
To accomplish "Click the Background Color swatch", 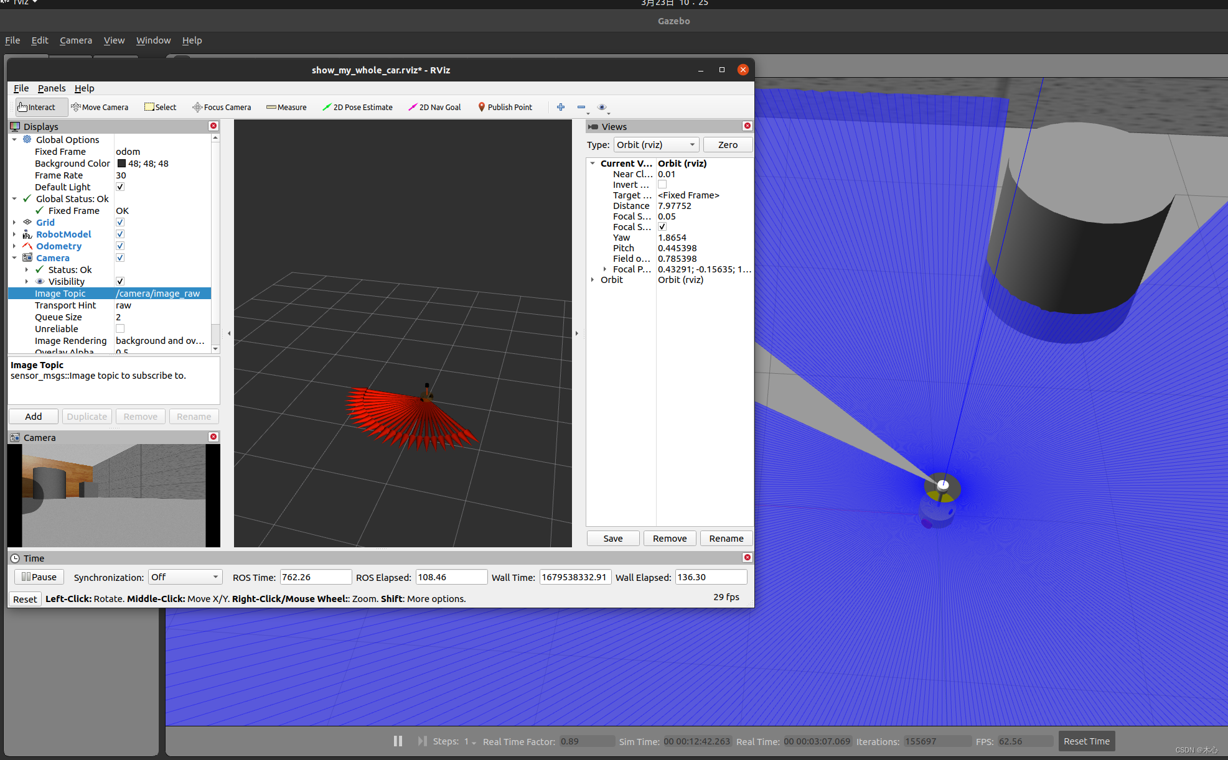I will click(x=122, y=164).
